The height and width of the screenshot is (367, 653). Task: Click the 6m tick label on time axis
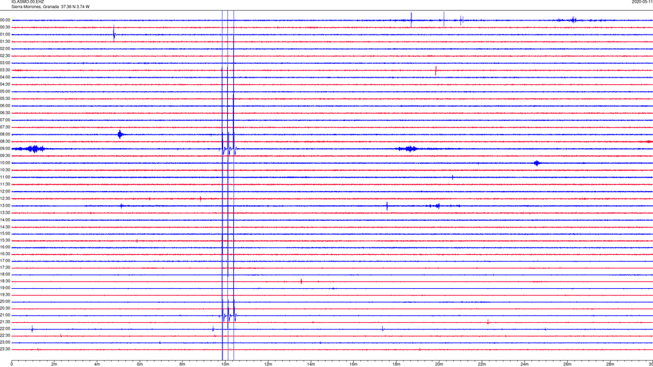[140, 364]
